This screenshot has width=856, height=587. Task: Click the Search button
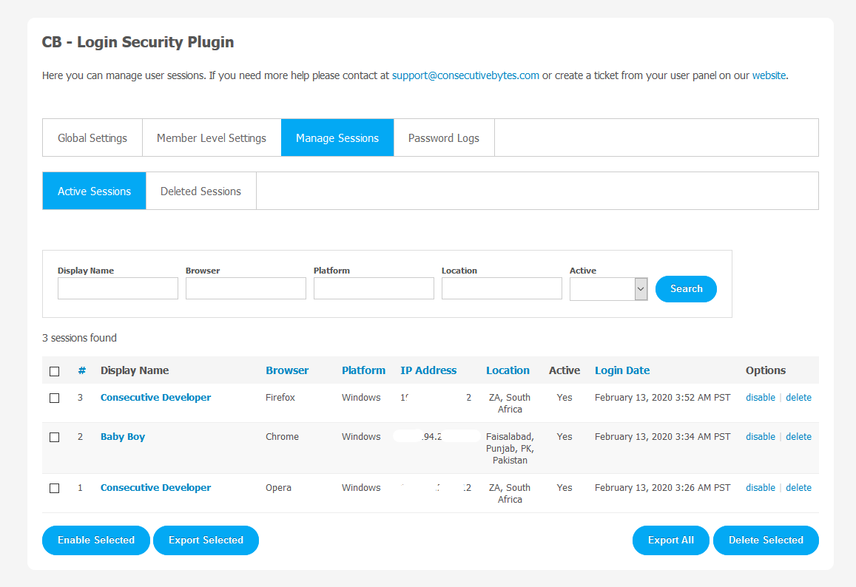pyautogui.click(x=686, y=289)
